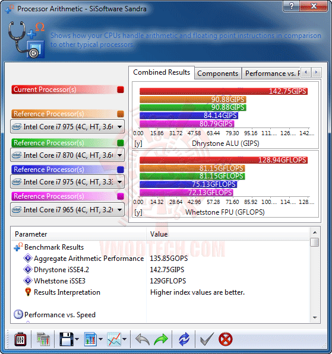This screenshot has height=354, width=332.
Task: Click the question mark help button
Action: (x=291, y=6)
